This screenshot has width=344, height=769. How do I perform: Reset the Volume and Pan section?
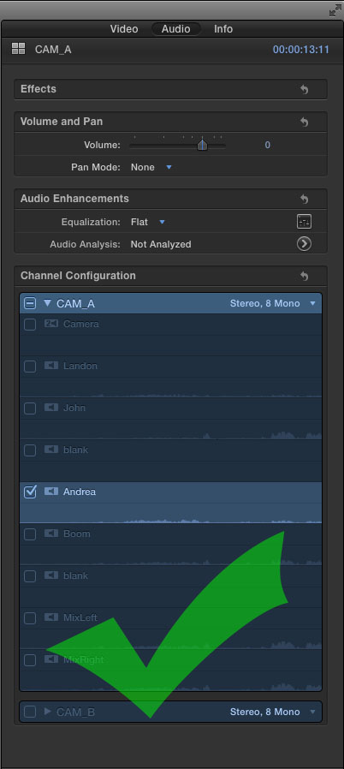pos(305,122)
